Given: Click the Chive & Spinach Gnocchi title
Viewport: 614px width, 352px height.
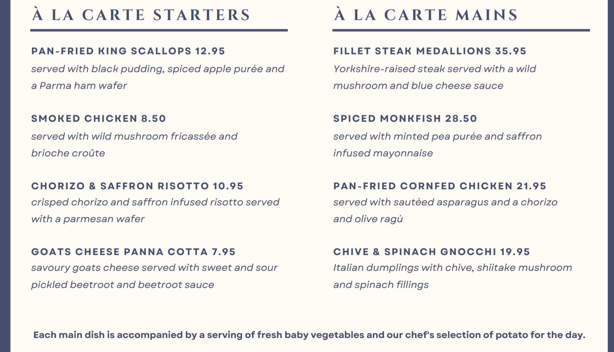Looking at the screenshot, I should coord(431,252).
